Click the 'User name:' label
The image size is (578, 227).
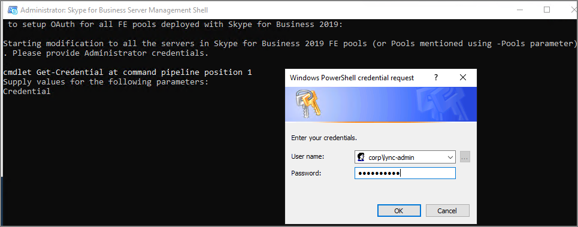click(x=308, y=156)
